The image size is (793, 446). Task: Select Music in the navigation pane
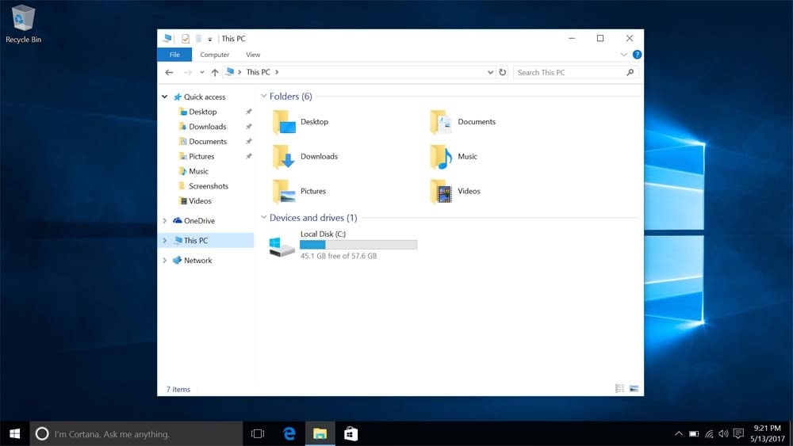[x=198, y=171]
